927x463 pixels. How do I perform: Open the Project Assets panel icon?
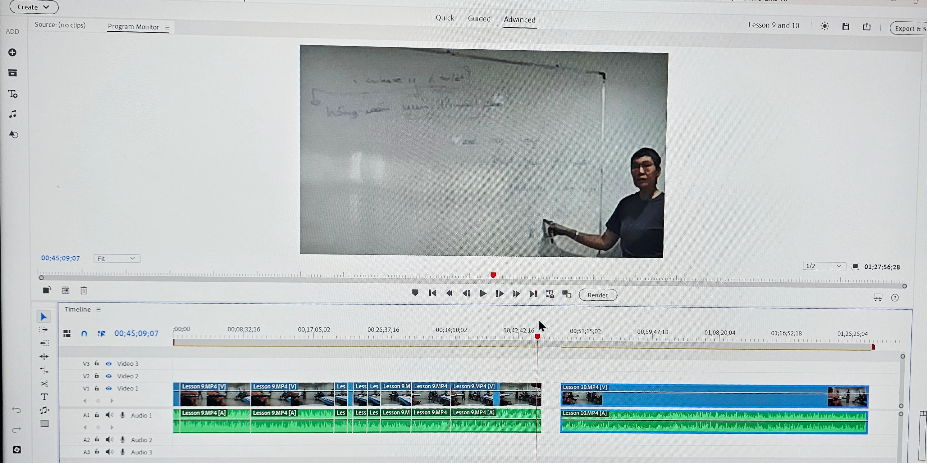coord(13,73)
